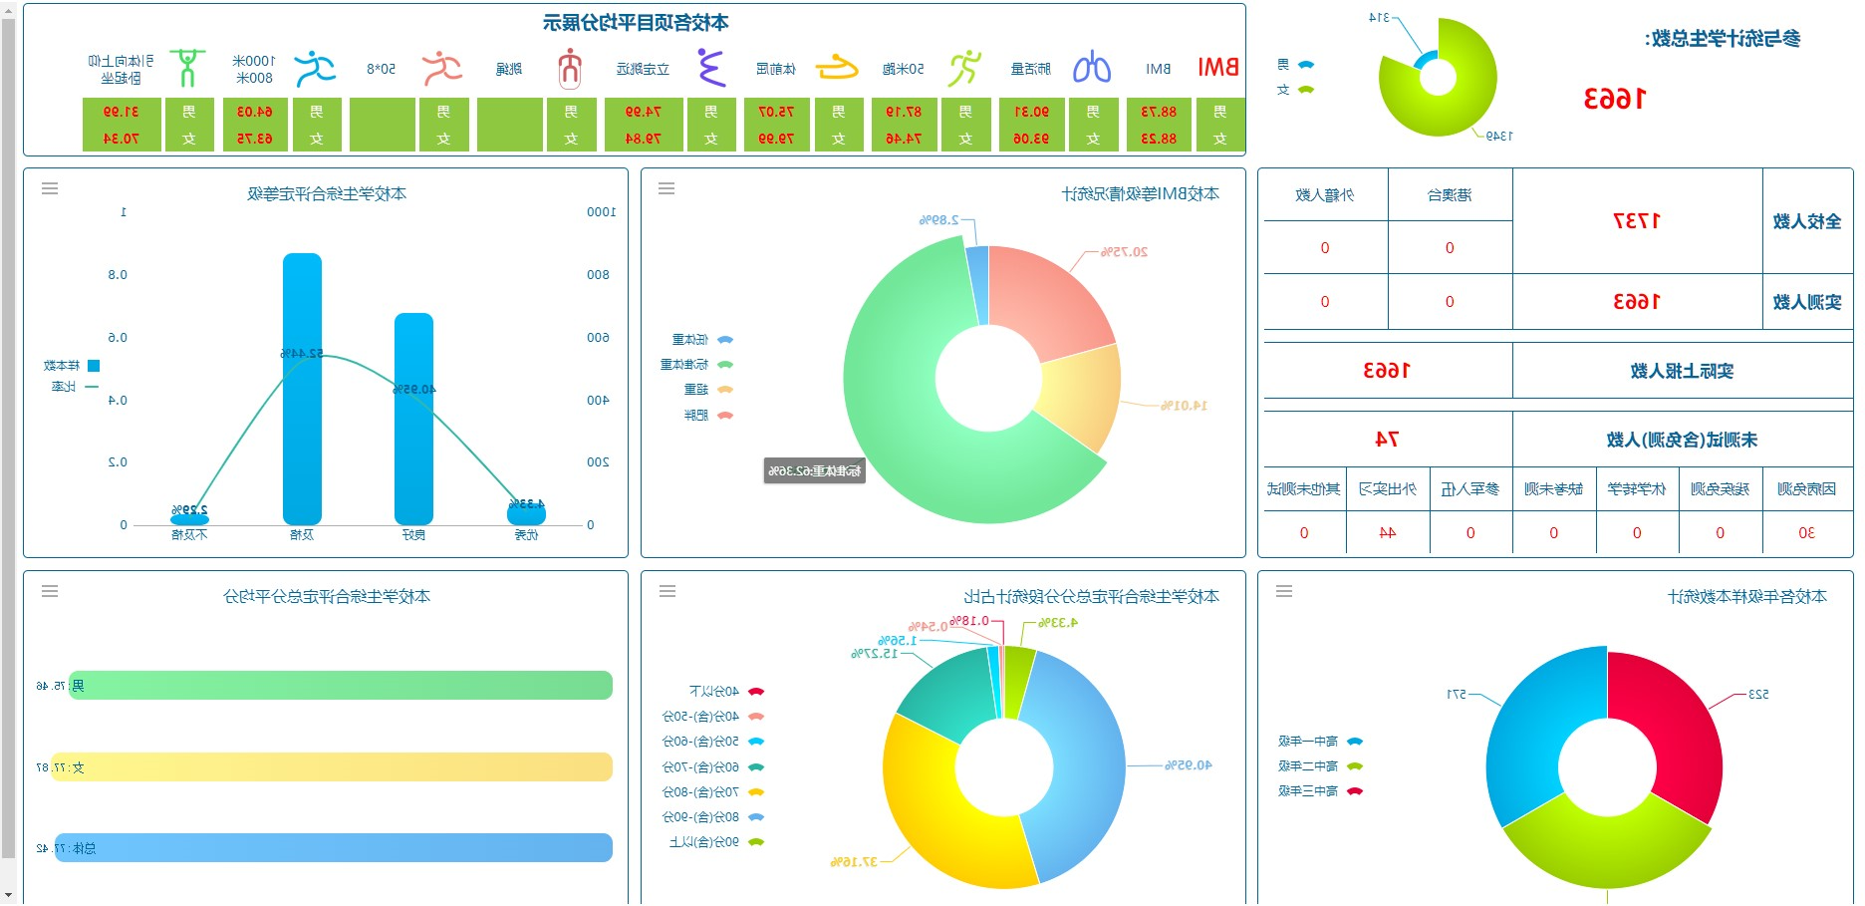
Task: Open hamburger menu of 综合评定等级 chart
Action: [x=50, y=188]
